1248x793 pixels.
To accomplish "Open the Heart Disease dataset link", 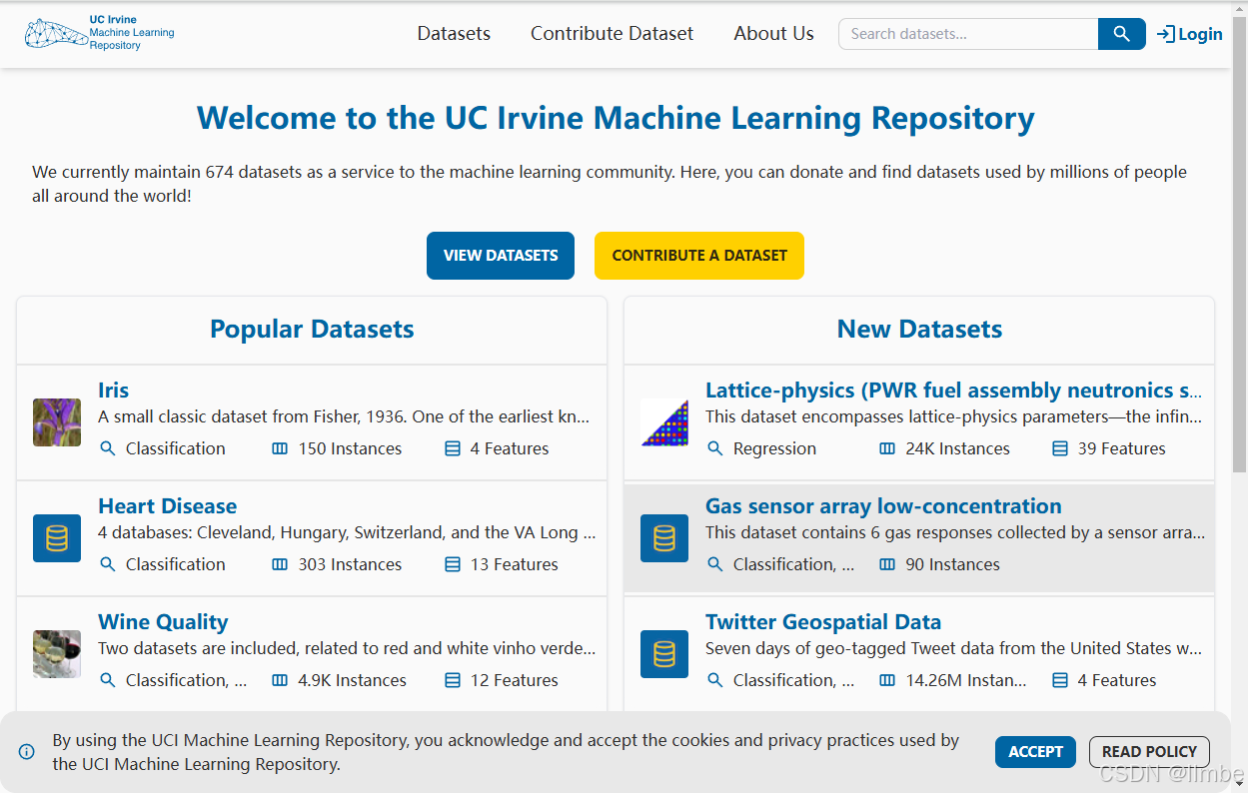I will 167,506.
